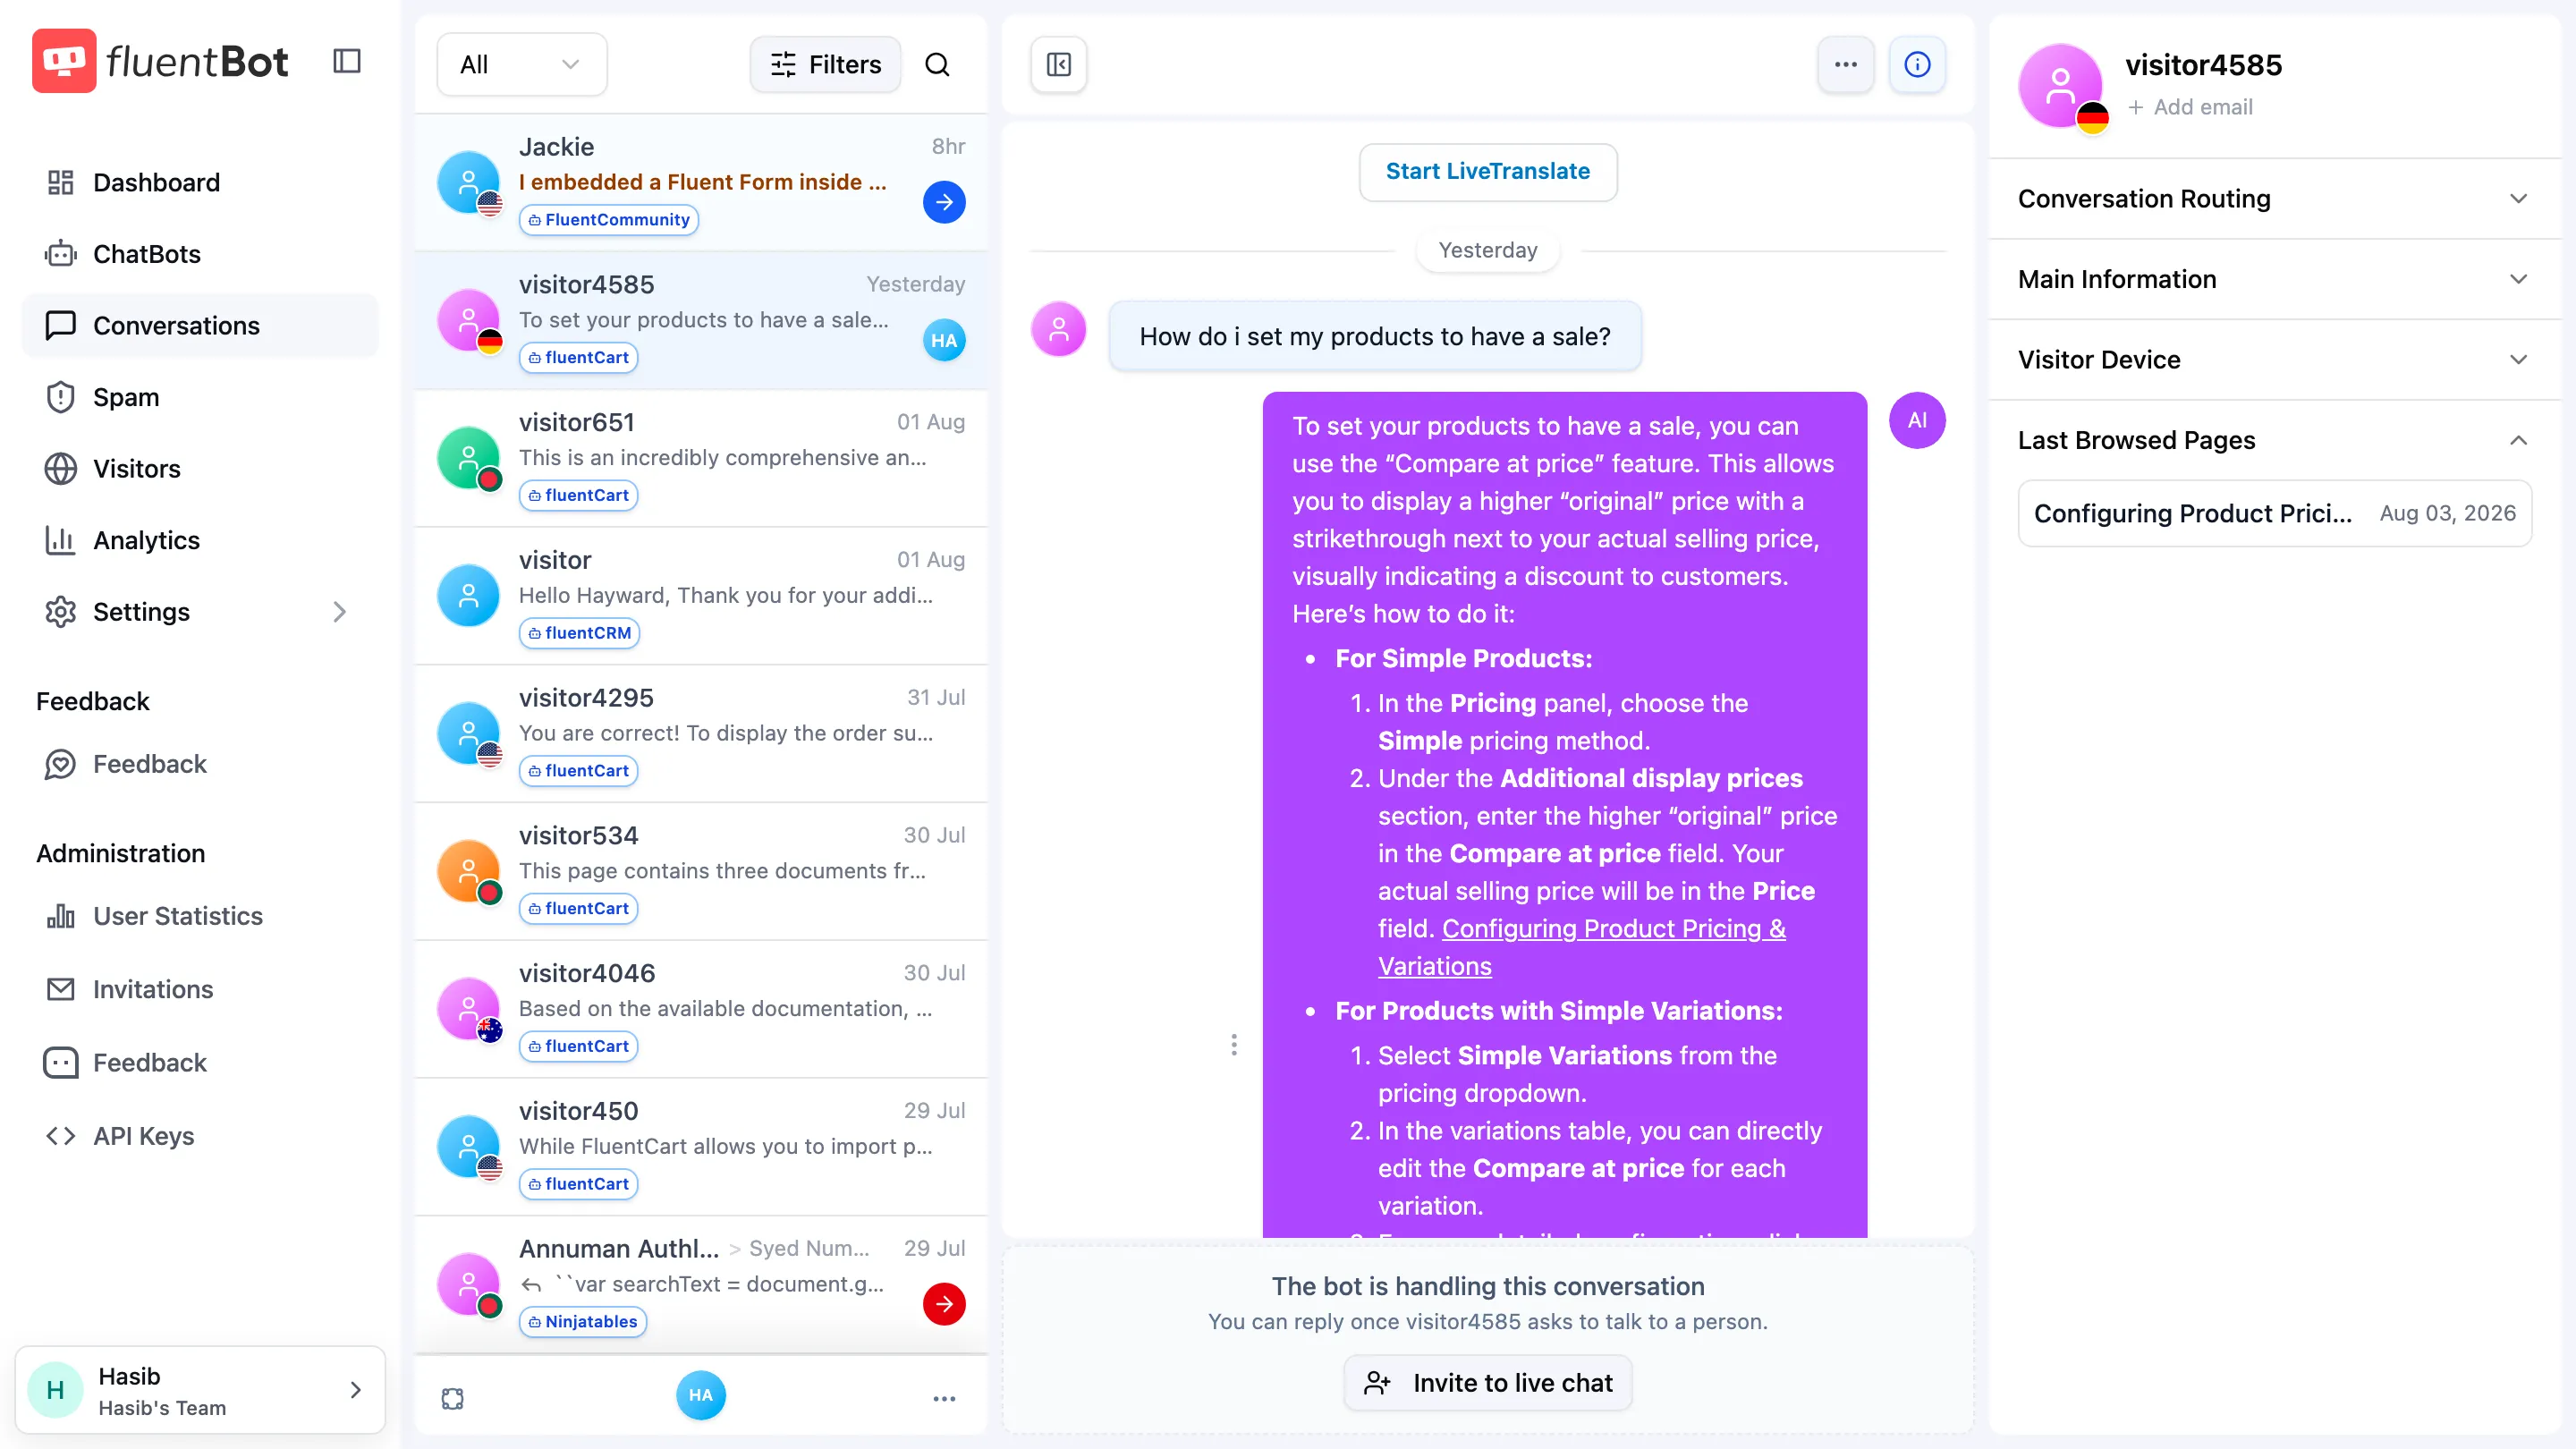Open Hasib's Team account switcher
This screenshot has height=1449, width=2576.
click(200, 1390)
